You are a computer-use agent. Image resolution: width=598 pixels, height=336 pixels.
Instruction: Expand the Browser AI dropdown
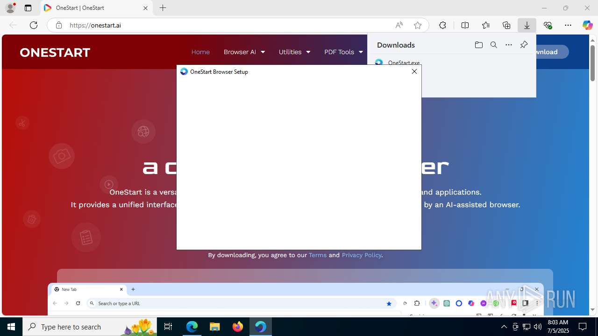point(244,52)
